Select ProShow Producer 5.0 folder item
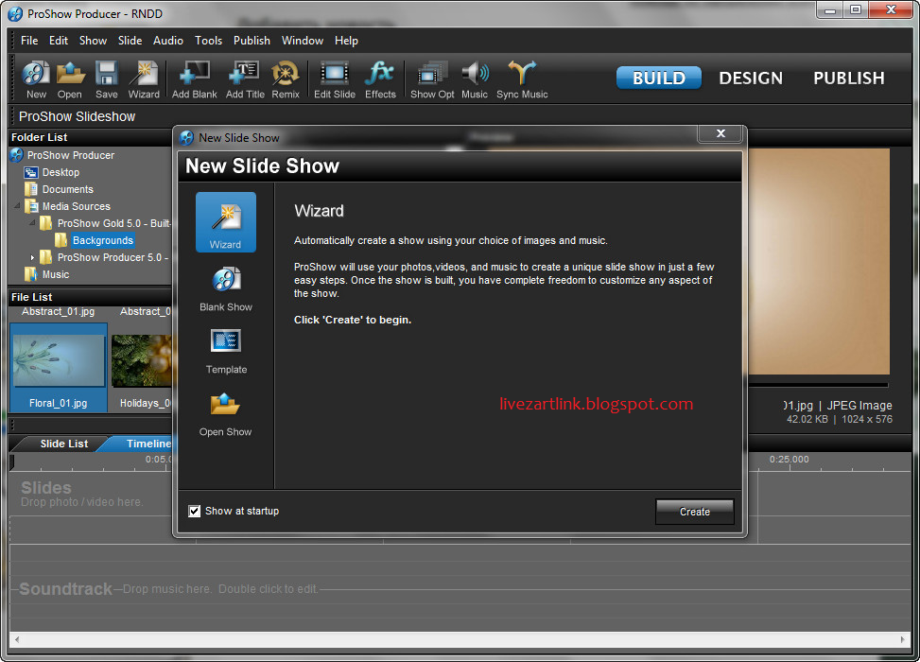The height and width of the screenshot is (662, 920). click(113, 257)
